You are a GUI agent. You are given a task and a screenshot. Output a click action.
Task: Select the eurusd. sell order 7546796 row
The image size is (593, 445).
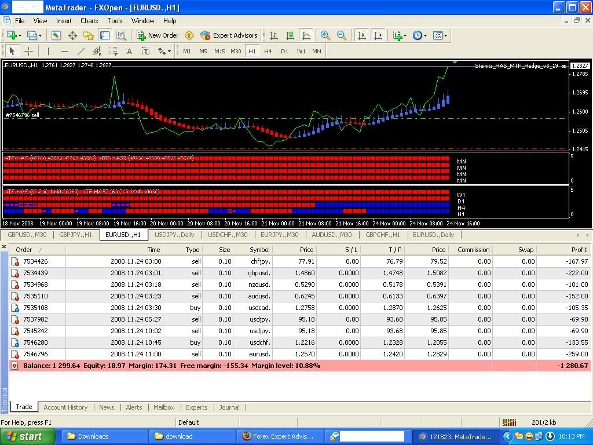click(299, 355)
